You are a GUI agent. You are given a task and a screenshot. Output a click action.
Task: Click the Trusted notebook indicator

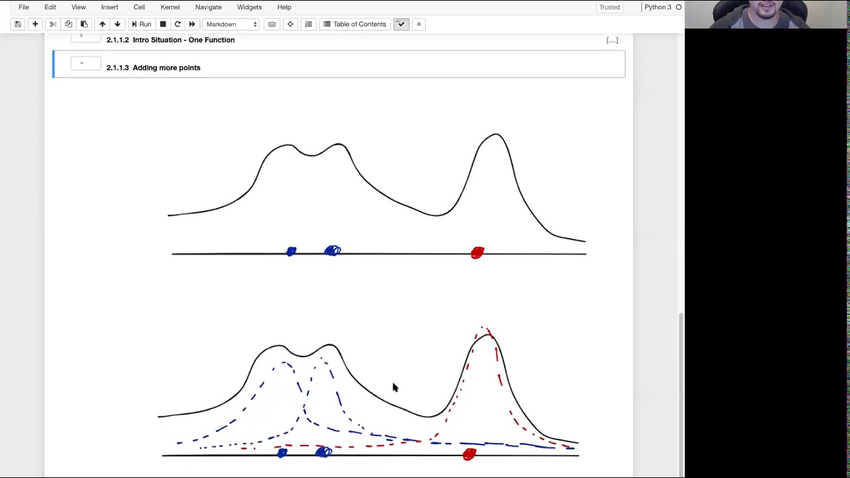(x=610, y=7)
